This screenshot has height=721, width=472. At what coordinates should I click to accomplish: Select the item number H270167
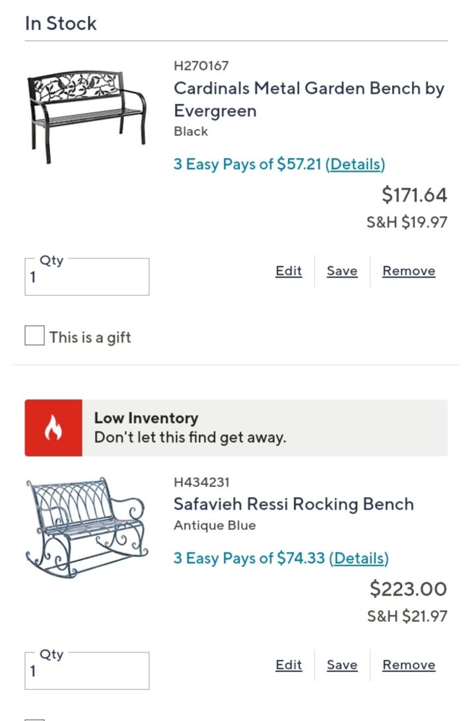tap(201, 66)
